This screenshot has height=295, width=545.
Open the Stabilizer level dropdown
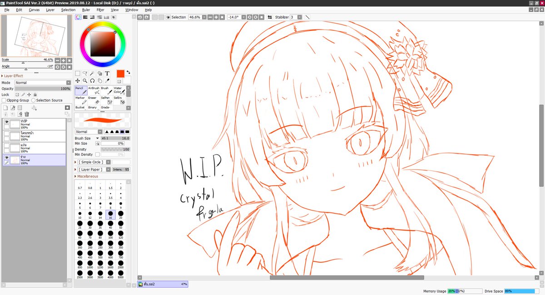pos(300,17)
